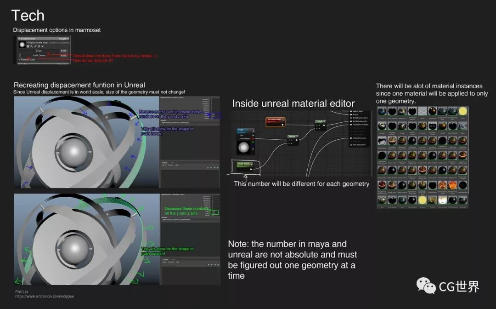Expand the arrow on the red parameter node
This screenshot has height=309, width=496.
point(283,120)
